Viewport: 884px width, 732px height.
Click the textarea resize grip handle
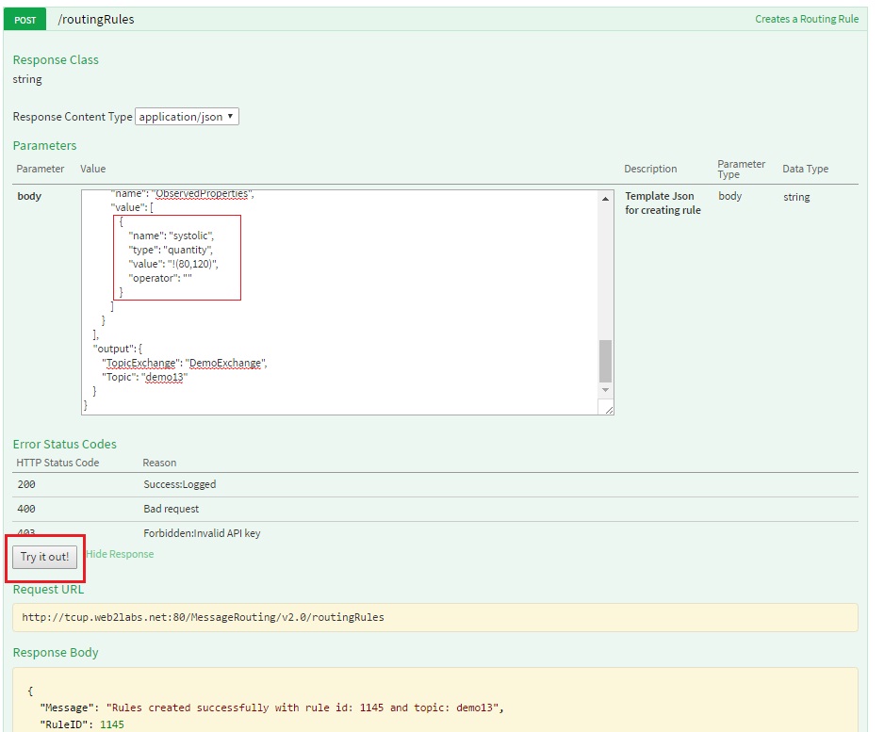[608, 409]
